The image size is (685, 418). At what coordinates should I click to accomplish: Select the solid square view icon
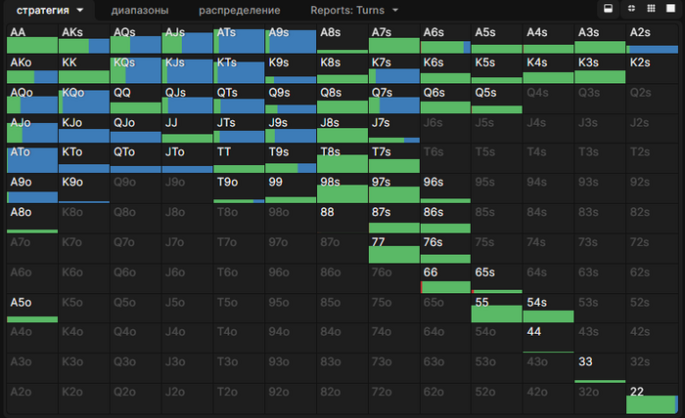[670, 9]
